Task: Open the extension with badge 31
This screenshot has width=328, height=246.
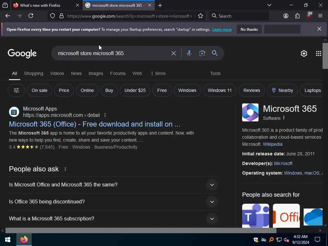Action: click(x=309, y=15)
